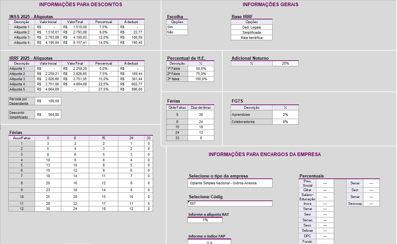Image resolution: width=397 pixels, height=244 pixels.
Task: Select the company type cell reading Optante Simples Nacional
Action: click(230, 183)
